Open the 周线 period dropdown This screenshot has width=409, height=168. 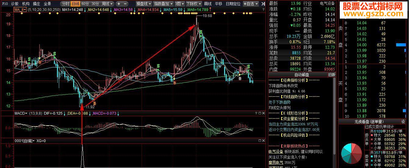coord(107,4)
